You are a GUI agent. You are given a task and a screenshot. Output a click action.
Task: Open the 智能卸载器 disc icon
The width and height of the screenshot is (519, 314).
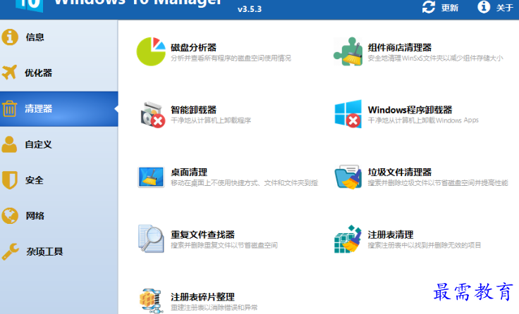point(152,114)
